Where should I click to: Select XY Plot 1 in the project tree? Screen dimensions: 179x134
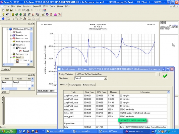pos(24,60)
